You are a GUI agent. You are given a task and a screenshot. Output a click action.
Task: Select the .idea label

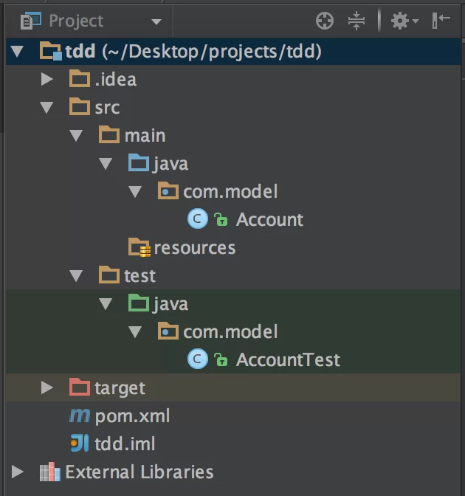tap(116, 79)
